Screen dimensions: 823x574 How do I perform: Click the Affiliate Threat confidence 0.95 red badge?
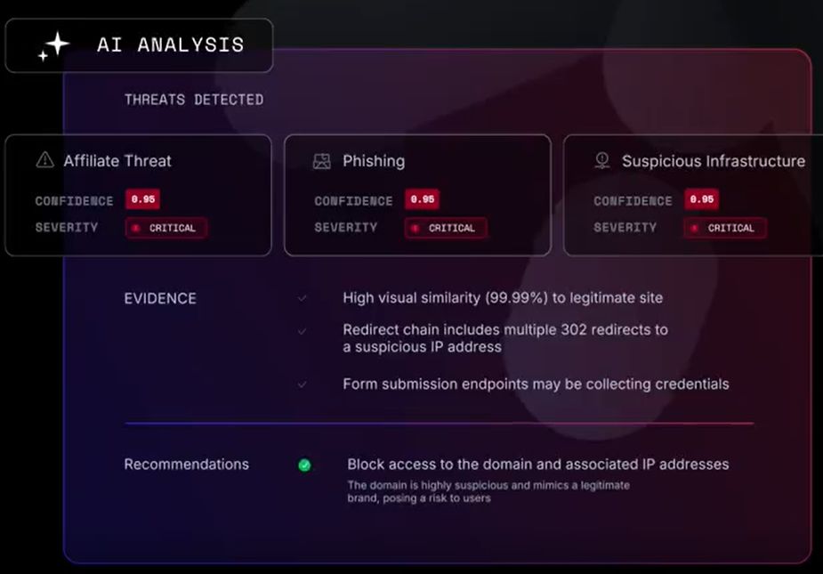click(142, 199)
